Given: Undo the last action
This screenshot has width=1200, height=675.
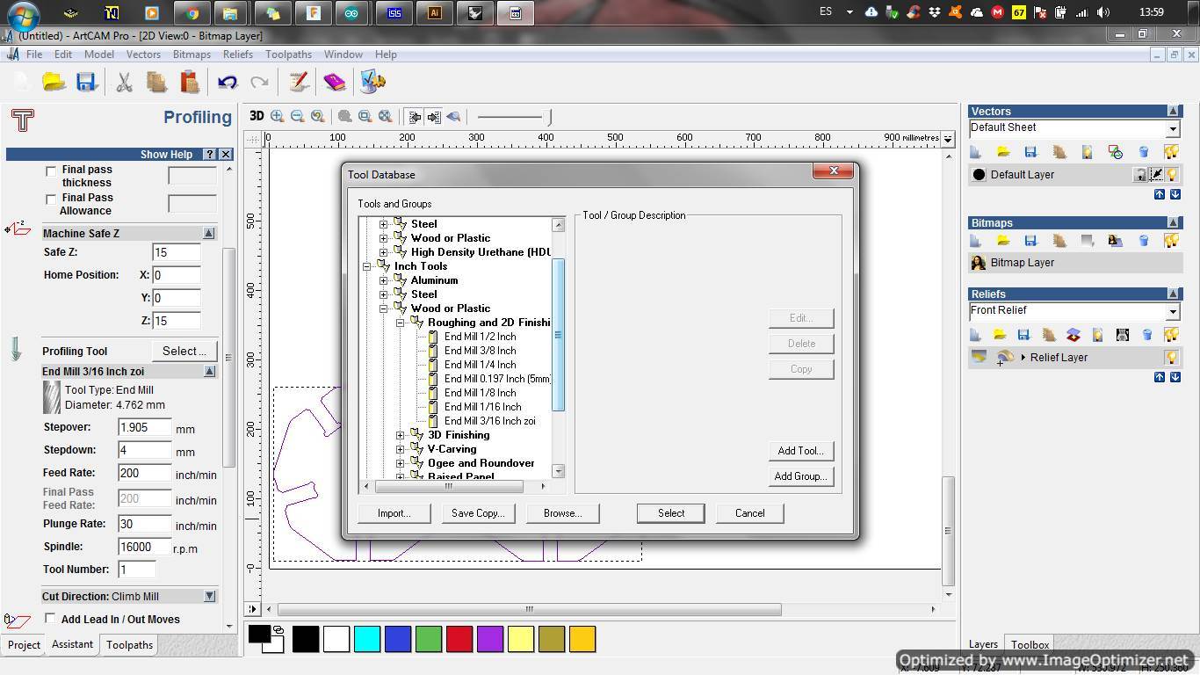Looking at the screenshot, I should [228, 83].
